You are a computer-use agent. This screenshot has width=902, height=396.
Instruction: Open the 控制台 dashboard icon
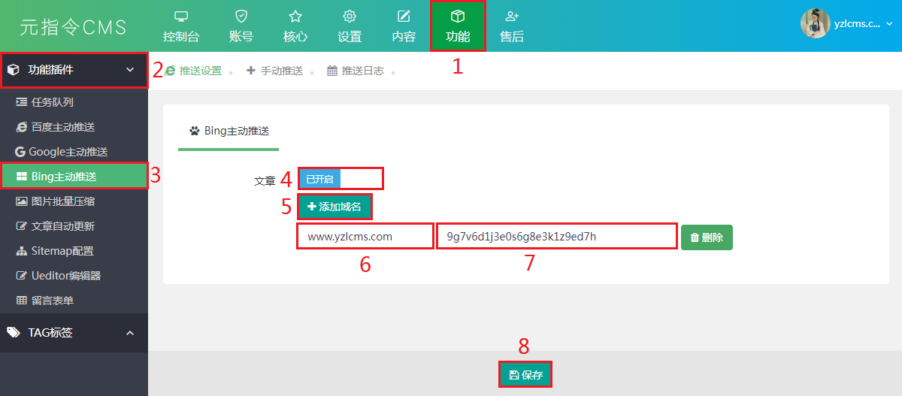pos(181,17)
